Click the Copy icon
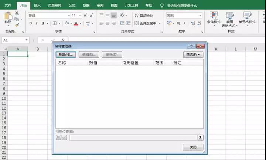The height and width of the screenshot is (160, 266). (17, 19)
